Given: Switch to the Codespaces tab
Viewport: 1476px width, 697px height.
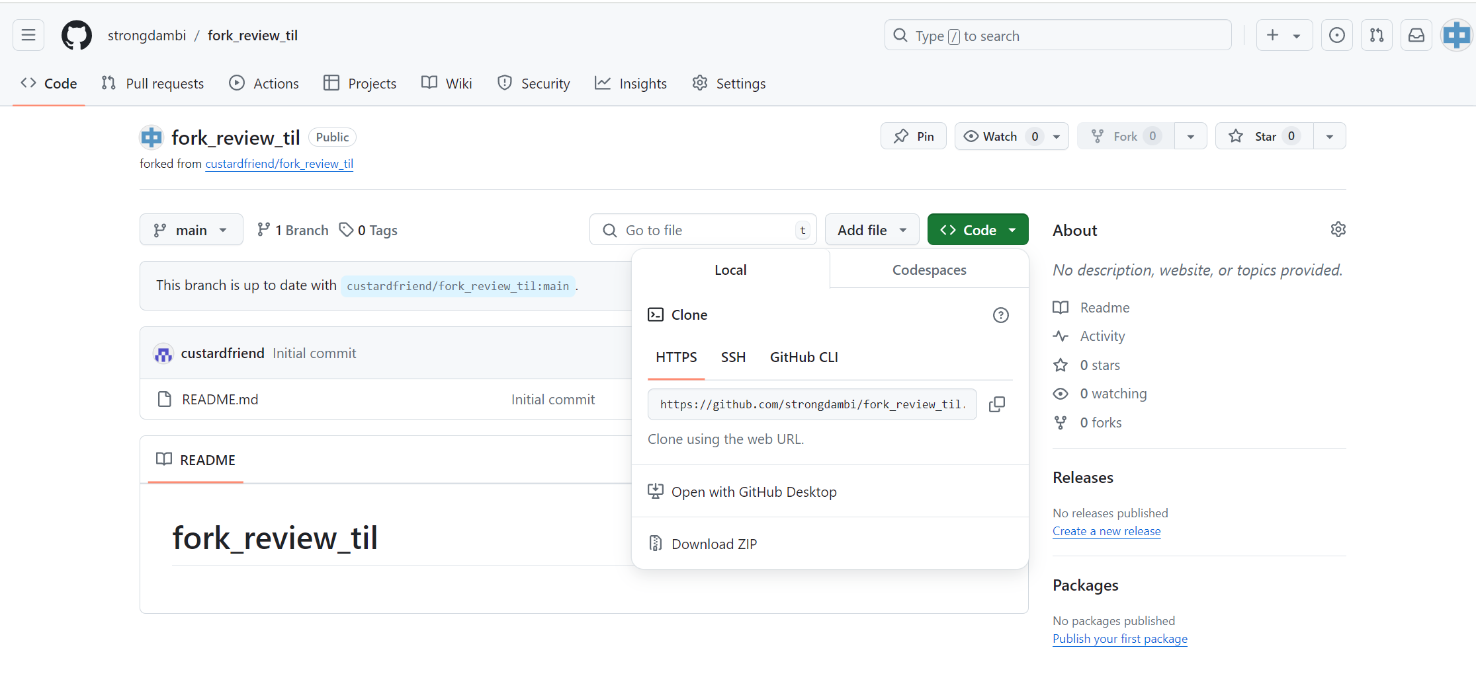Looking at the screenshot, I should click(x=929, y=270).
